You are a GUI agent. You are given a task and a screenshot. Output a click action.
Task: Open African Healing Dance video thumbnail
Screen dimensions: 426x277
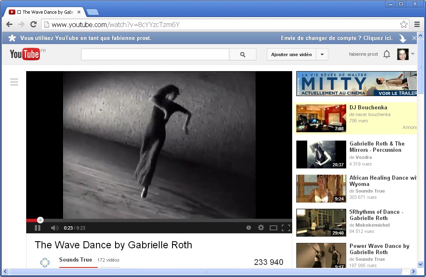click(x=321, y=188)
